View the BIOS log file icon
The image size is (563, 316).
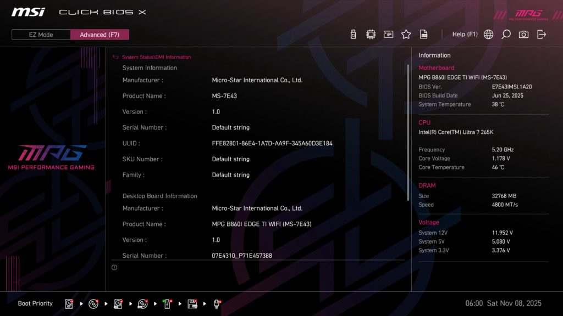pos(423,33)
